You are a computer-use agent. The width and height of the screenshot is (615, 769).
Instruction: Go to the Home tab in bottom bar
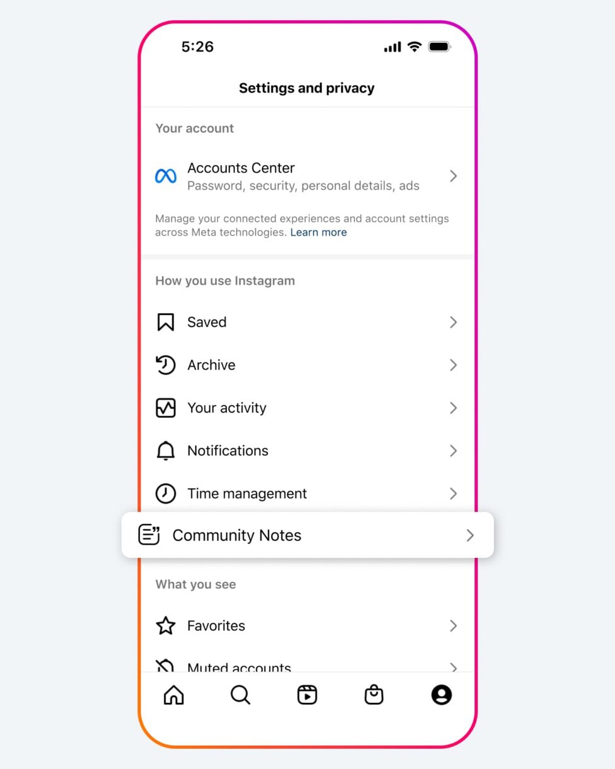(173, 695)
